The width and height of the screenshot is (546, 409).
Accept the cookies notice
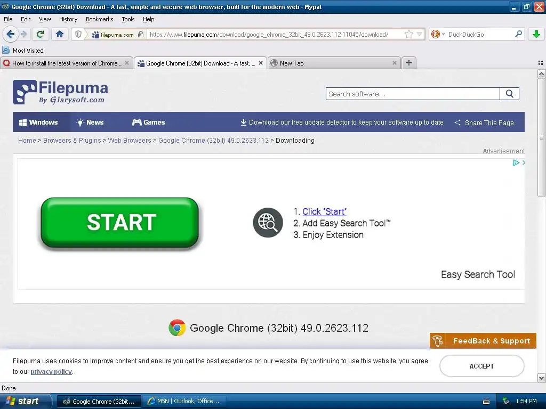click(x=482, y=366)
